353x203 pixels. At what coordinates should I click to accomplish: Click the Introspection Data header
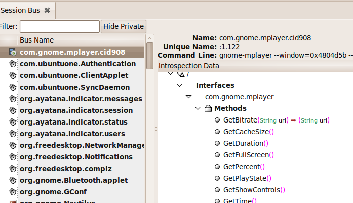[x=255, y=66]
